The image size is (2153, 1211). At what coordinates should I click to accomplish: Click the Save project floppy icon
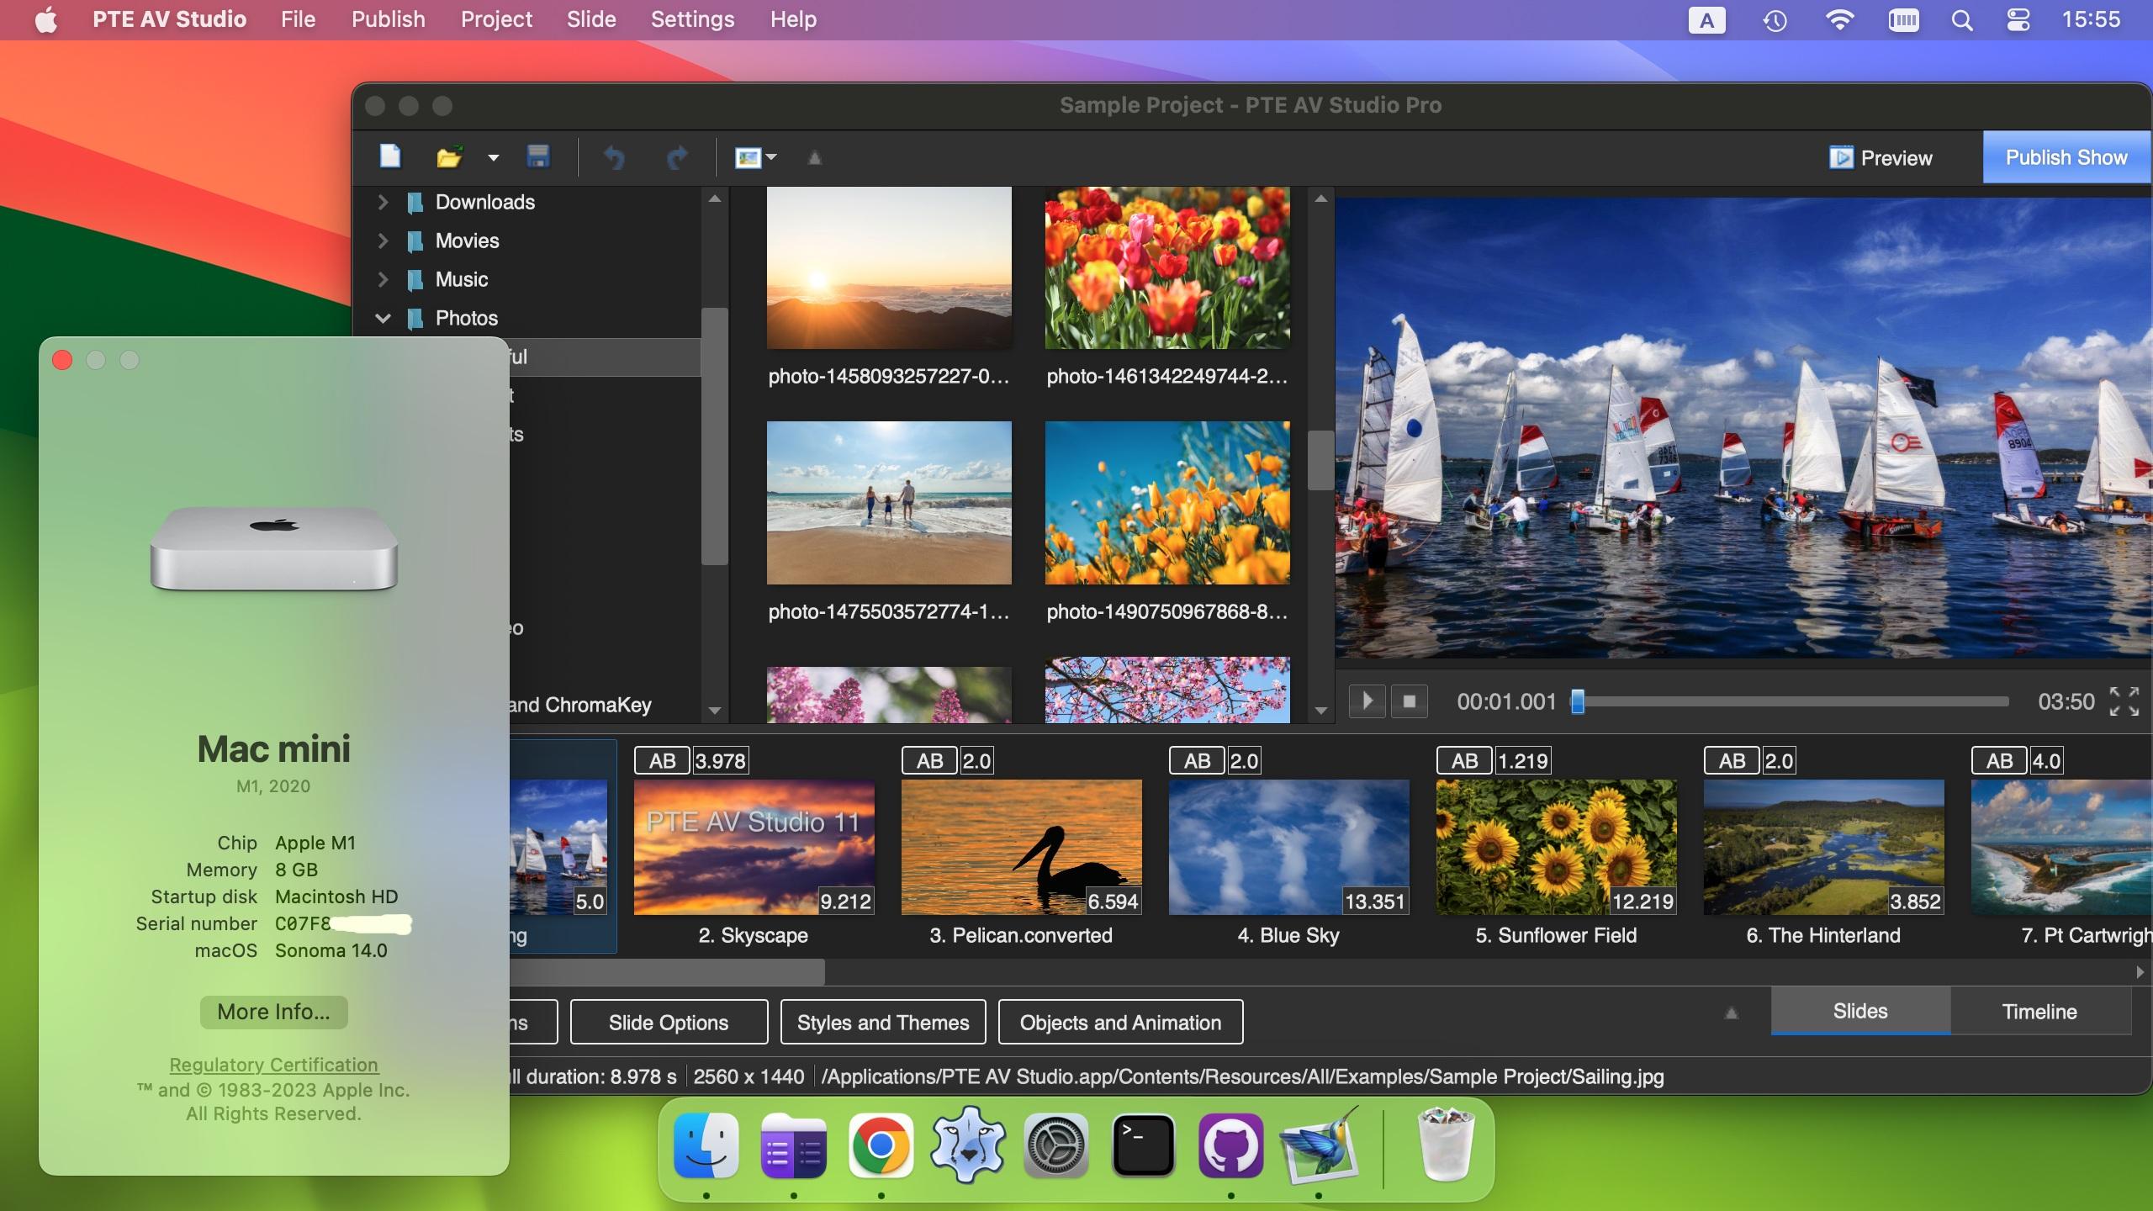(538, 156)
